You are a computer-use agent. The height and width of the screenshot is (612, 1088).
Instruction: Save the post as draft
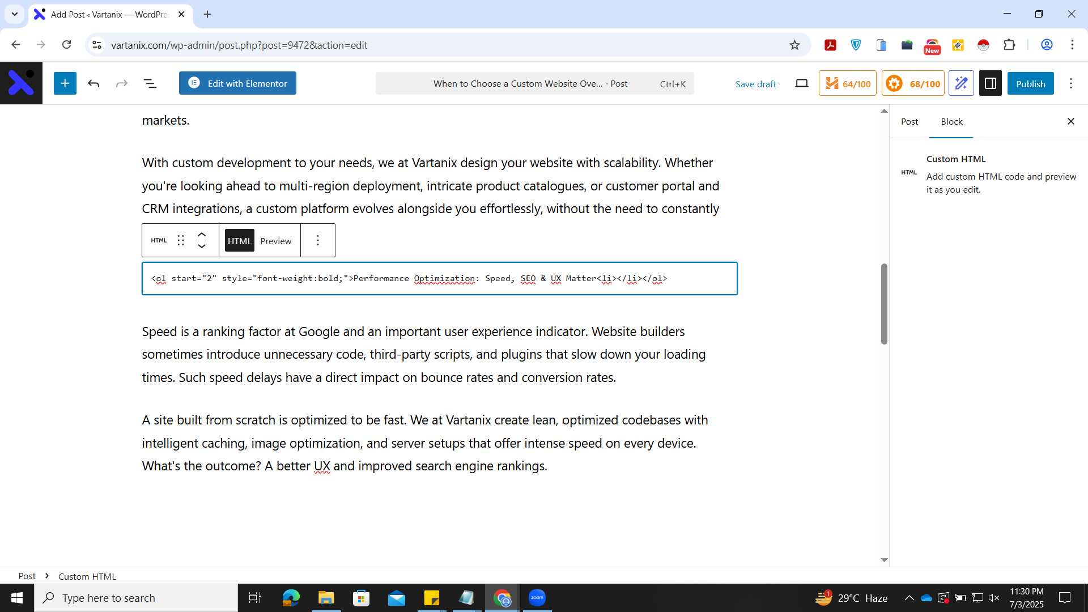pos(755,84)
